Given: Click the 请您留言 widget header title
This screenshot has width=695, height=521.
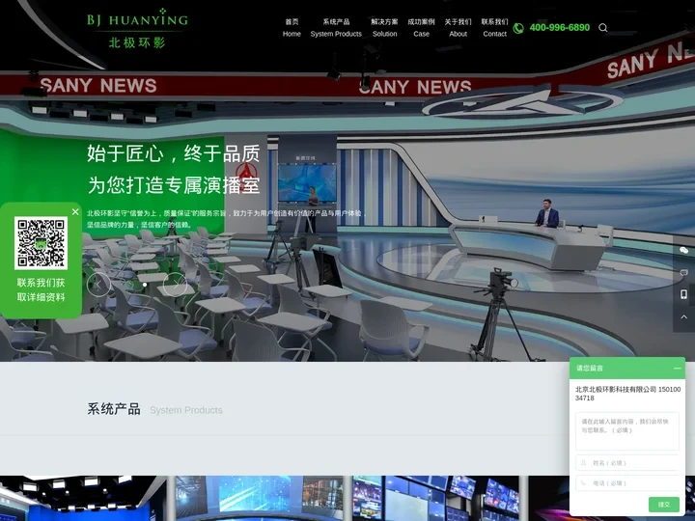Looking at the screenshot, I should pos(590,369).
